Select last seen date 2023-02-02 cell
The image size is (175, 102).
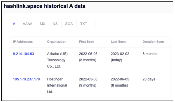[120, 57]
